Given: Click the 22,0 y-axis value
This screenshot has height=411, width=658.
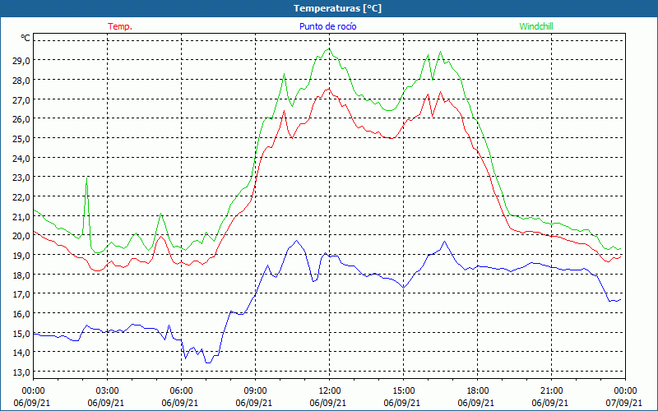Looking at the screenshot, I should 21,197.
